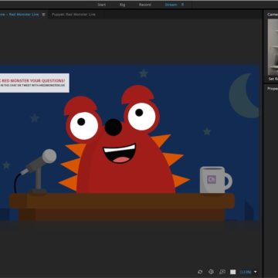This screenshot has height=278, width=278.
Task: Click the stream live monitor icon
Action: [x=222, y=272]
